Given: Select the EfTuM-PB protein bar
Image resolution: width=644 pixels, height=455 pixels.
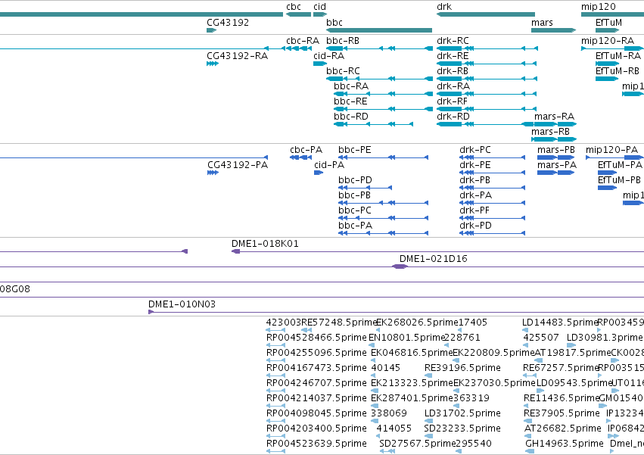Looking at the screenshot, I should tap(608, 188).
